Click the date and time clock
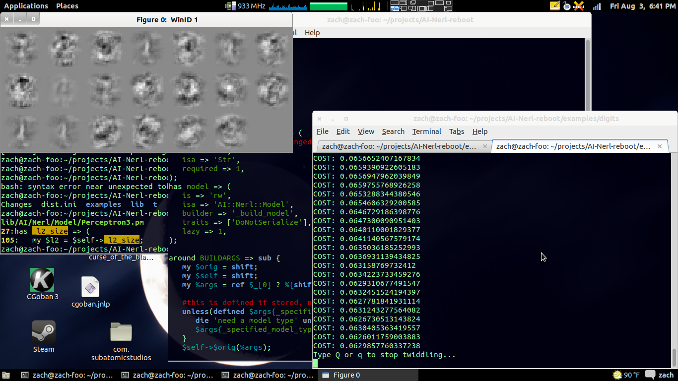678x381 pixels. pyautogui.click(x=643, y=6)
